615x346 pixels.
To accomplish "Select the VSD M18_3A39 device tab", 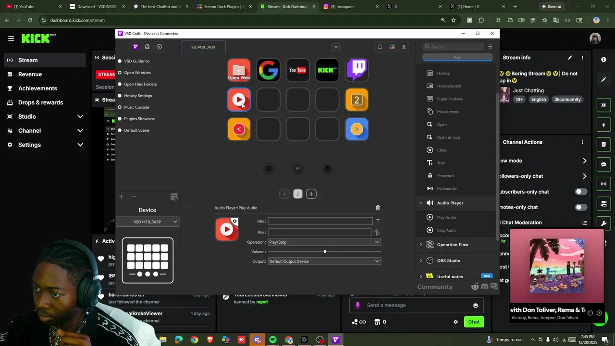I will 203,47.
